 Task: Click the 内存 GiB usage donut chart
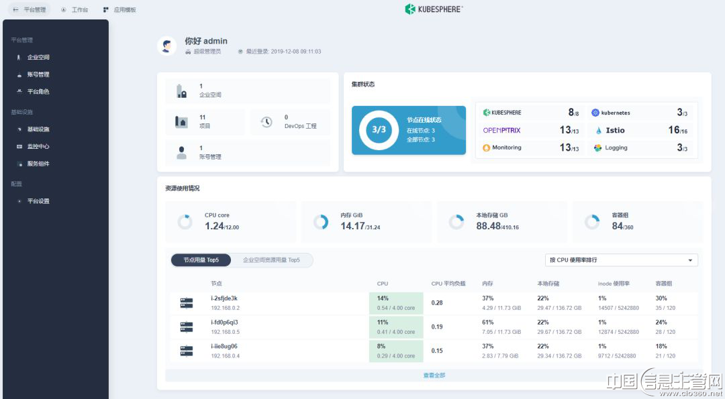tap(321, 222)
